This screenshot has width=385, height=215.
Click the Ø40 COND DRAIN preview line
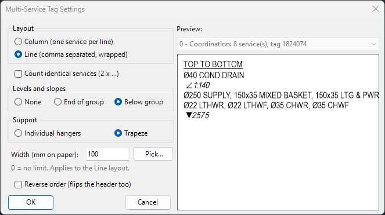[x=214, y=75]
